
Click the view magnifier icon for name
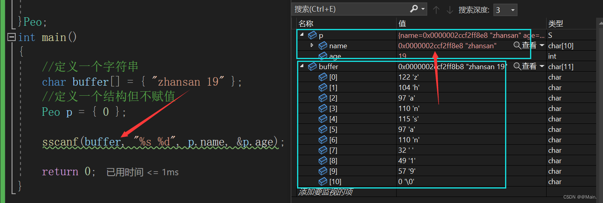click(x=517, y=45)
